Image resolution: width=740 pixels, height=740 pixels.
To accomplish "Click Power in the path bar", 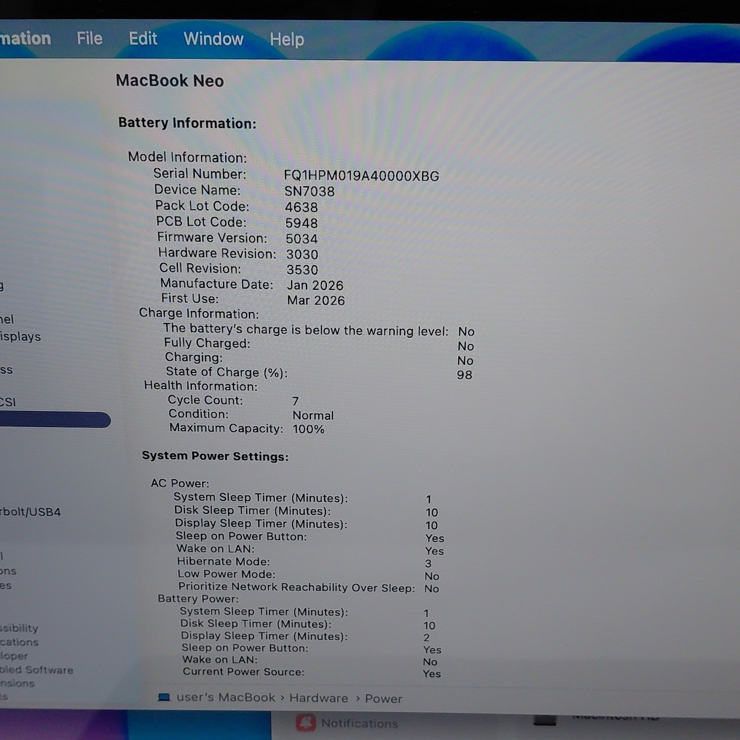I will tap(383, 699).
